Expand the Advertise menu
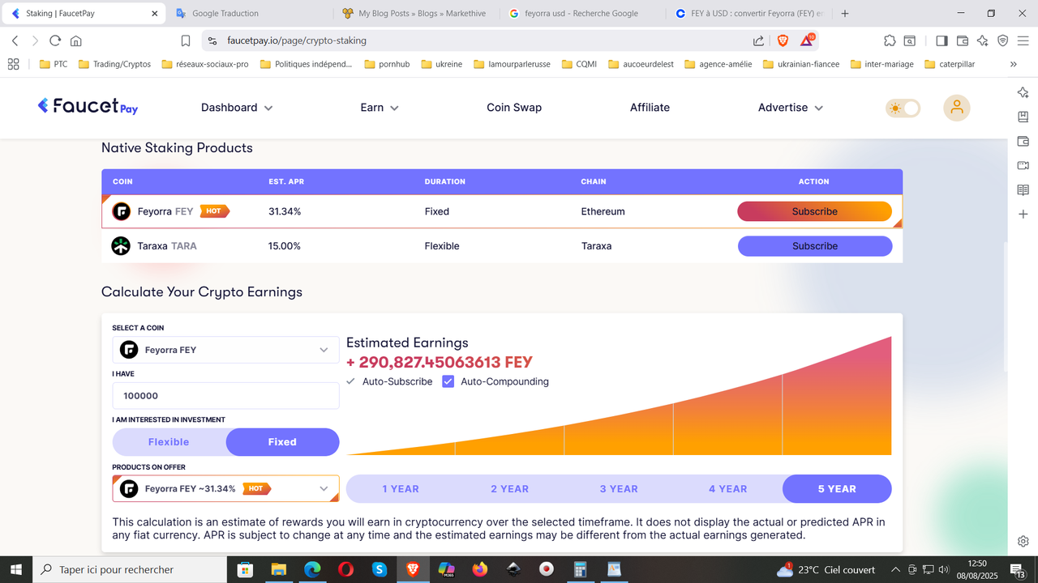1038x583 pixels. pos(791,108)
